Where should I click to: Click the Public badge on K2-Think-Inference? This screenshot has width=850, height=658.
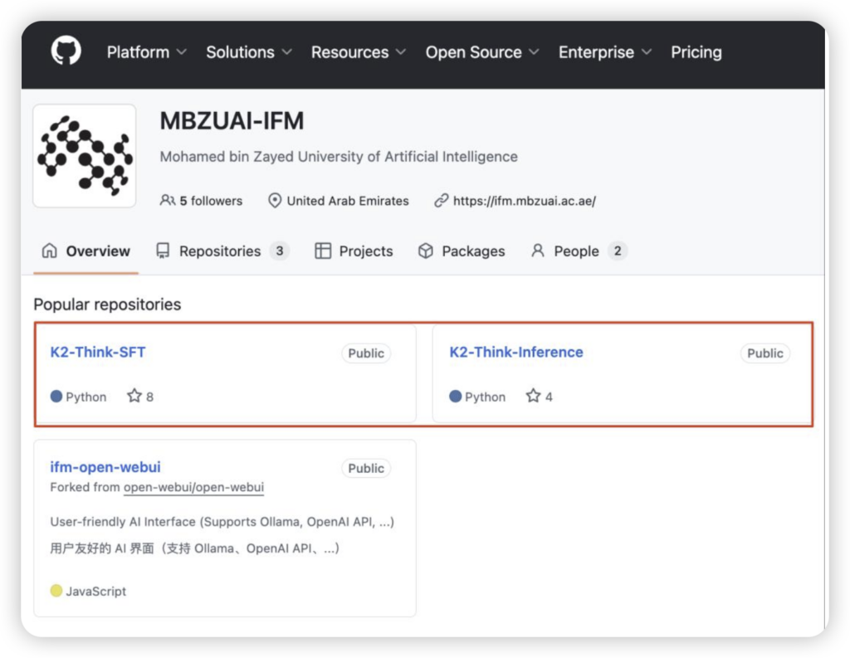click(x=765, y=353)
